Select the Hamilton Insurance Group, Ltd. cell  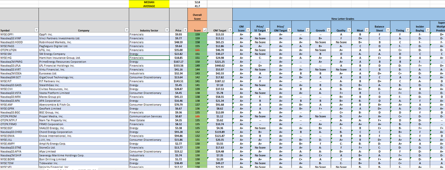83,58
